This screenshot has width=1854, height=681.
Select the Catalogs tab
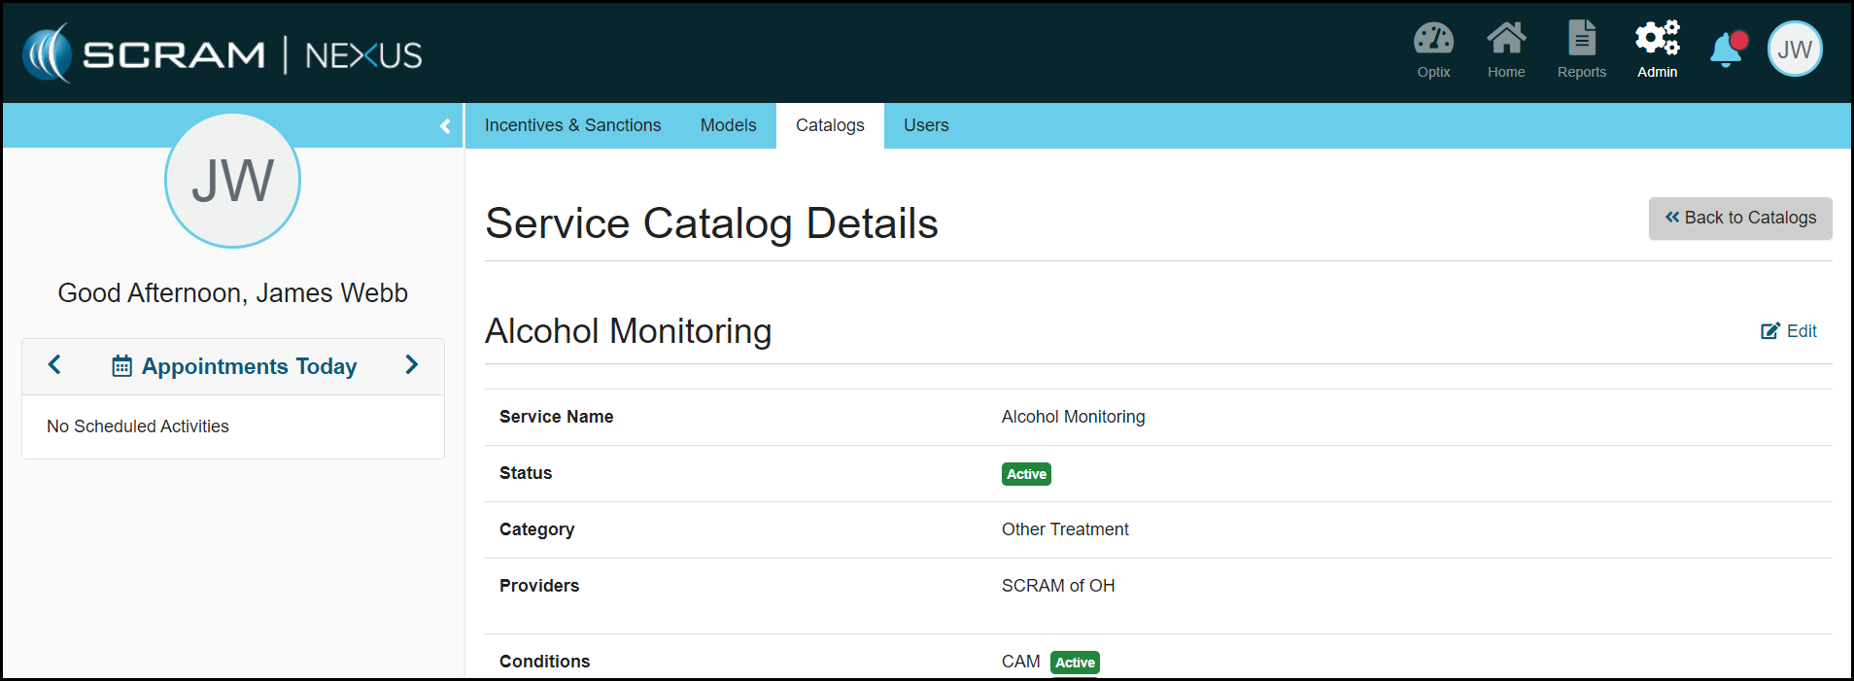point(830,125)
